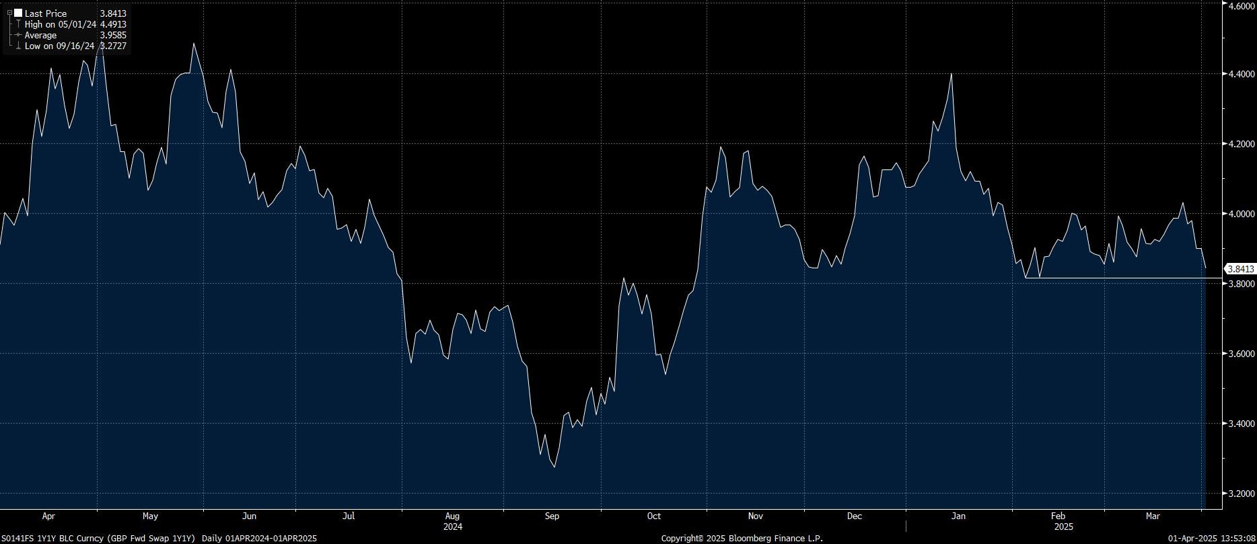The width and height of the screenshot is (1257, 544).
Task: Click the 3.8413 last price axis tag
Action: coord(1240,269)
